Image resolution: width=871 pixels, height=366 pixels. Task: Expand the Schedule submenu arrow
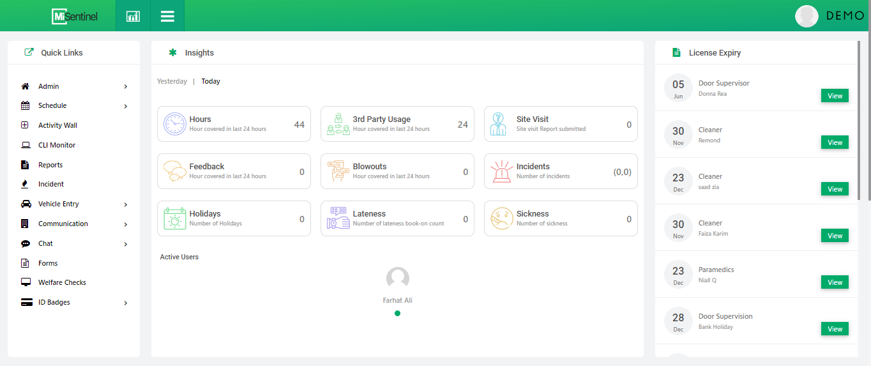pos(126,107)
